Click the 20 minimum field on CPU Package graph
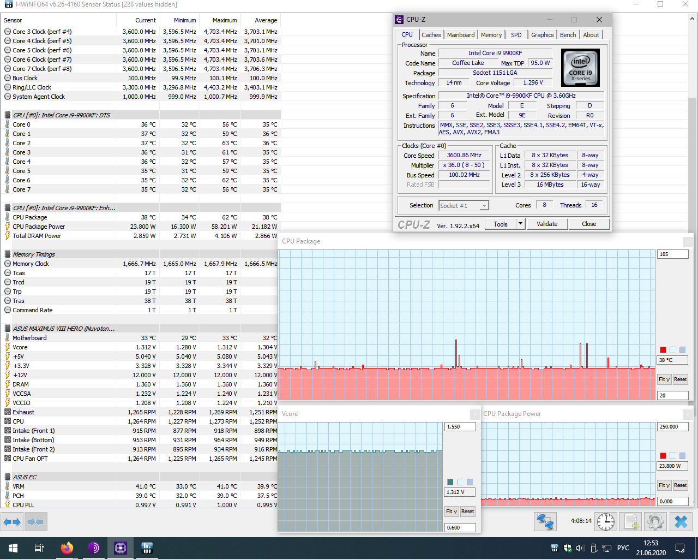 click(673, 395)
